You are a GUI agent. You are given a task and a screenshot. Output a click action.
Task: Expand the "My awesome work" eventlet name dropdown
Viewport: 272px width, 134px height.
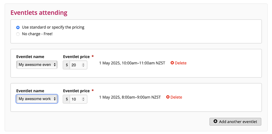point(37,99)
